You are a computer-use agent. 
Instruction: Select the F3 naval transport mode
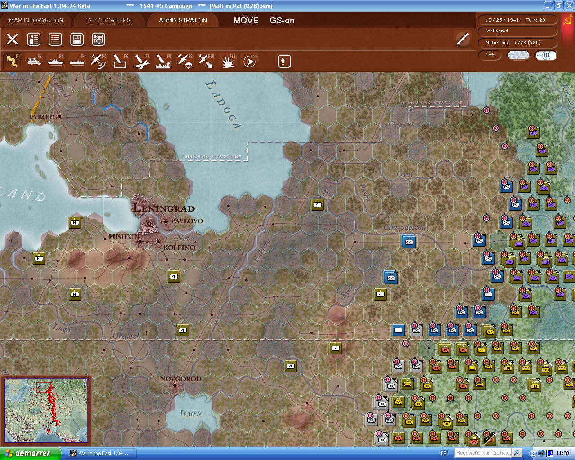pyautogui.click(x=56, y=61)
